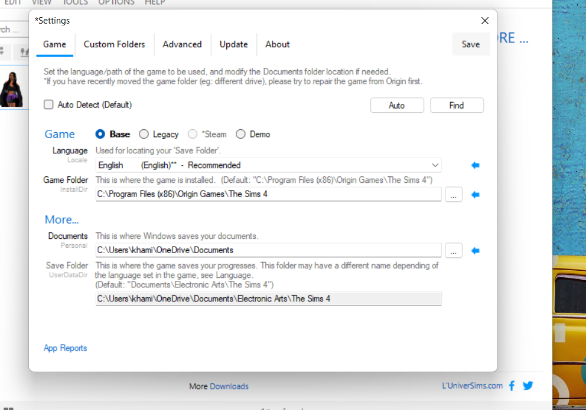
Task: Open the App Reports link
Action: pyautogui.click(x=66, y=348)
